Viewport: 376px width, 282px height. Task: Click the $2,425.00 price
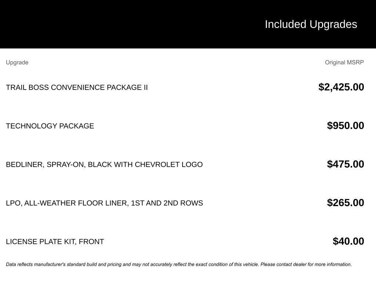[x=341, y=87]
